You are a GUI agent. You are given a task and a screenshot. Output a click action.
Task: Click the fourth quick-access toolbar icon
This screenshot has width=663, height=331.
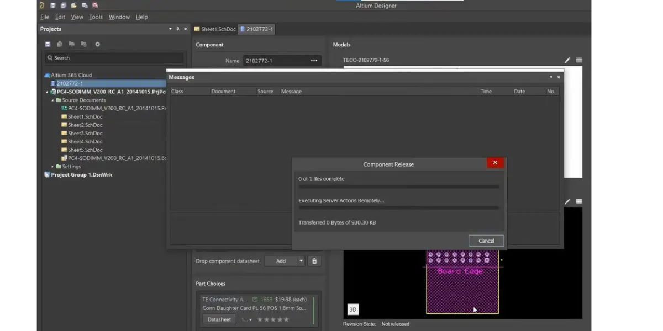tap(85, 6)
